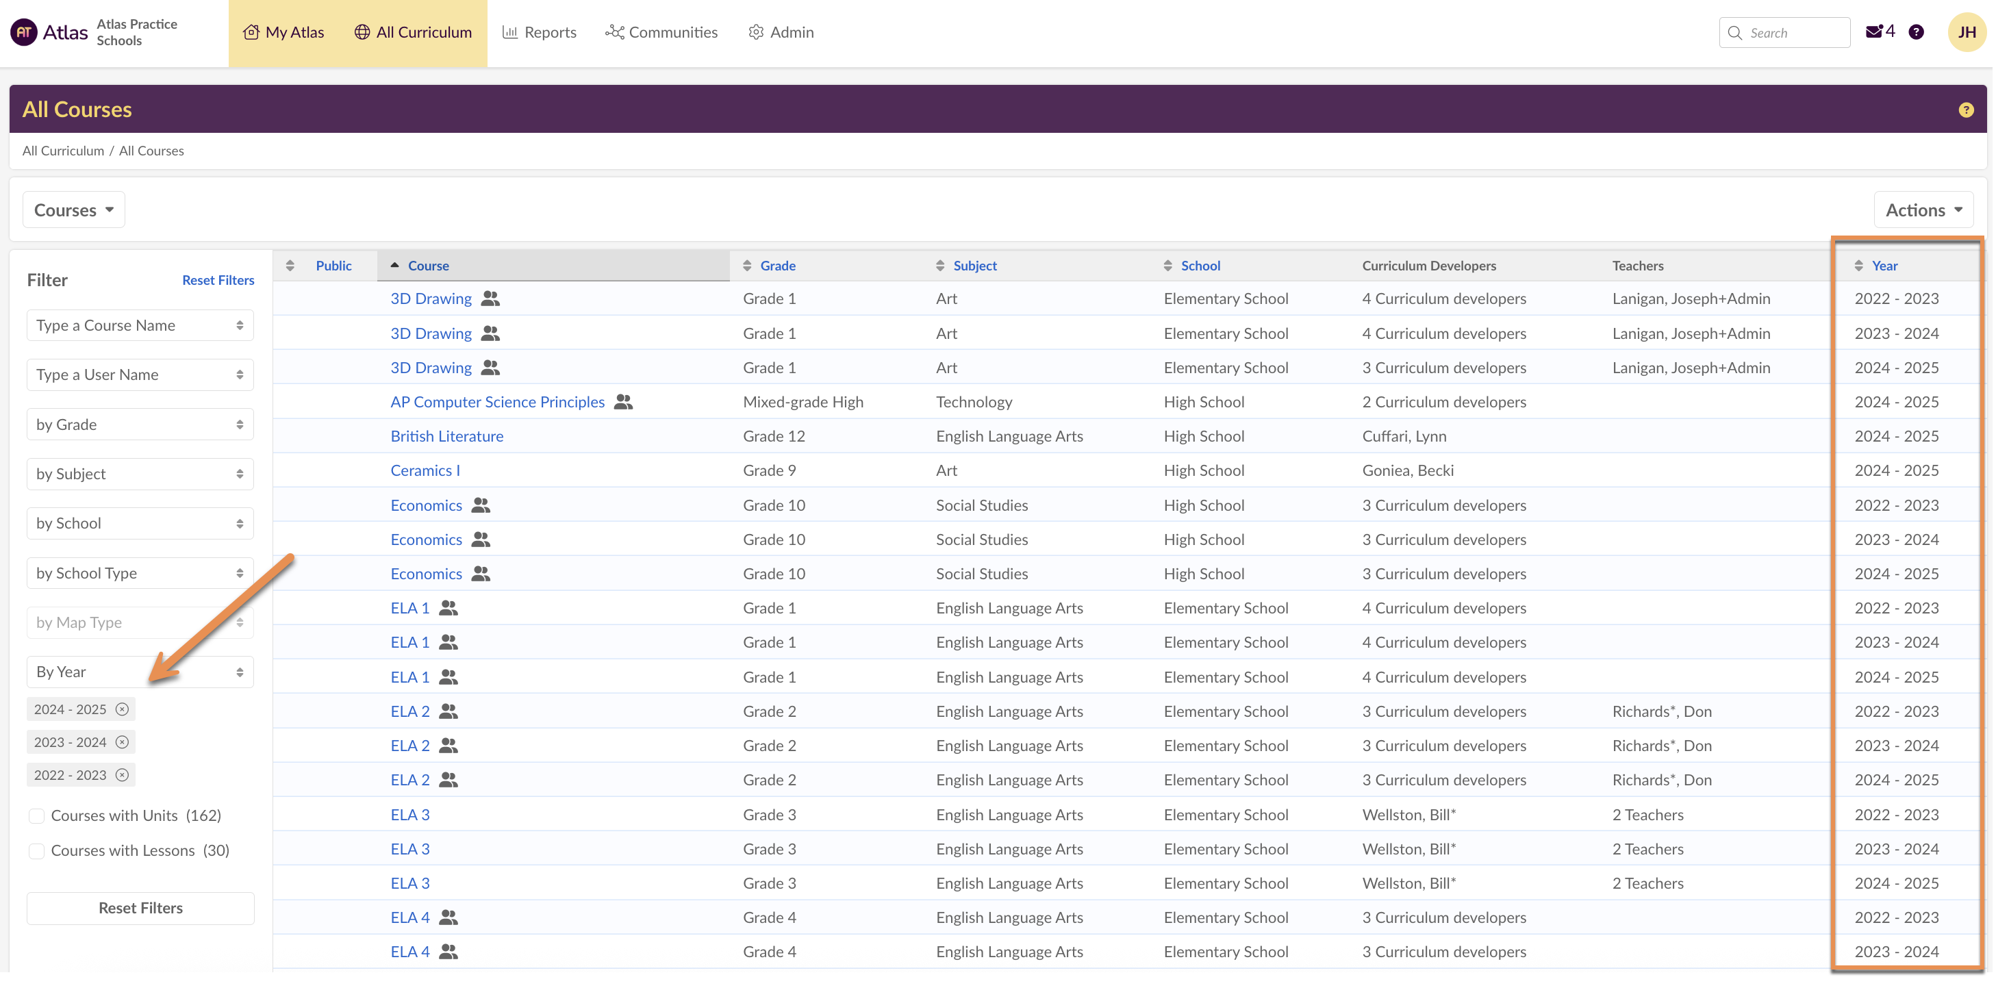Screen dimensions: 2009x1001
Task: Open the British Literature course link
Action: (x=447, y=437)
